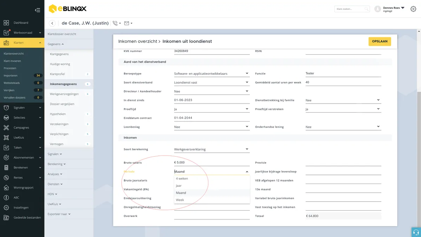The image size is (421, 237).
Task: Open the Instellingen icon in sidebar
Action: [6, 208]
